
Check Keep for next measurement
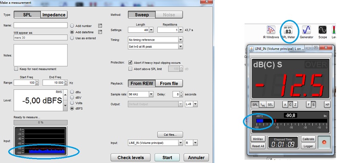point(16,69)
